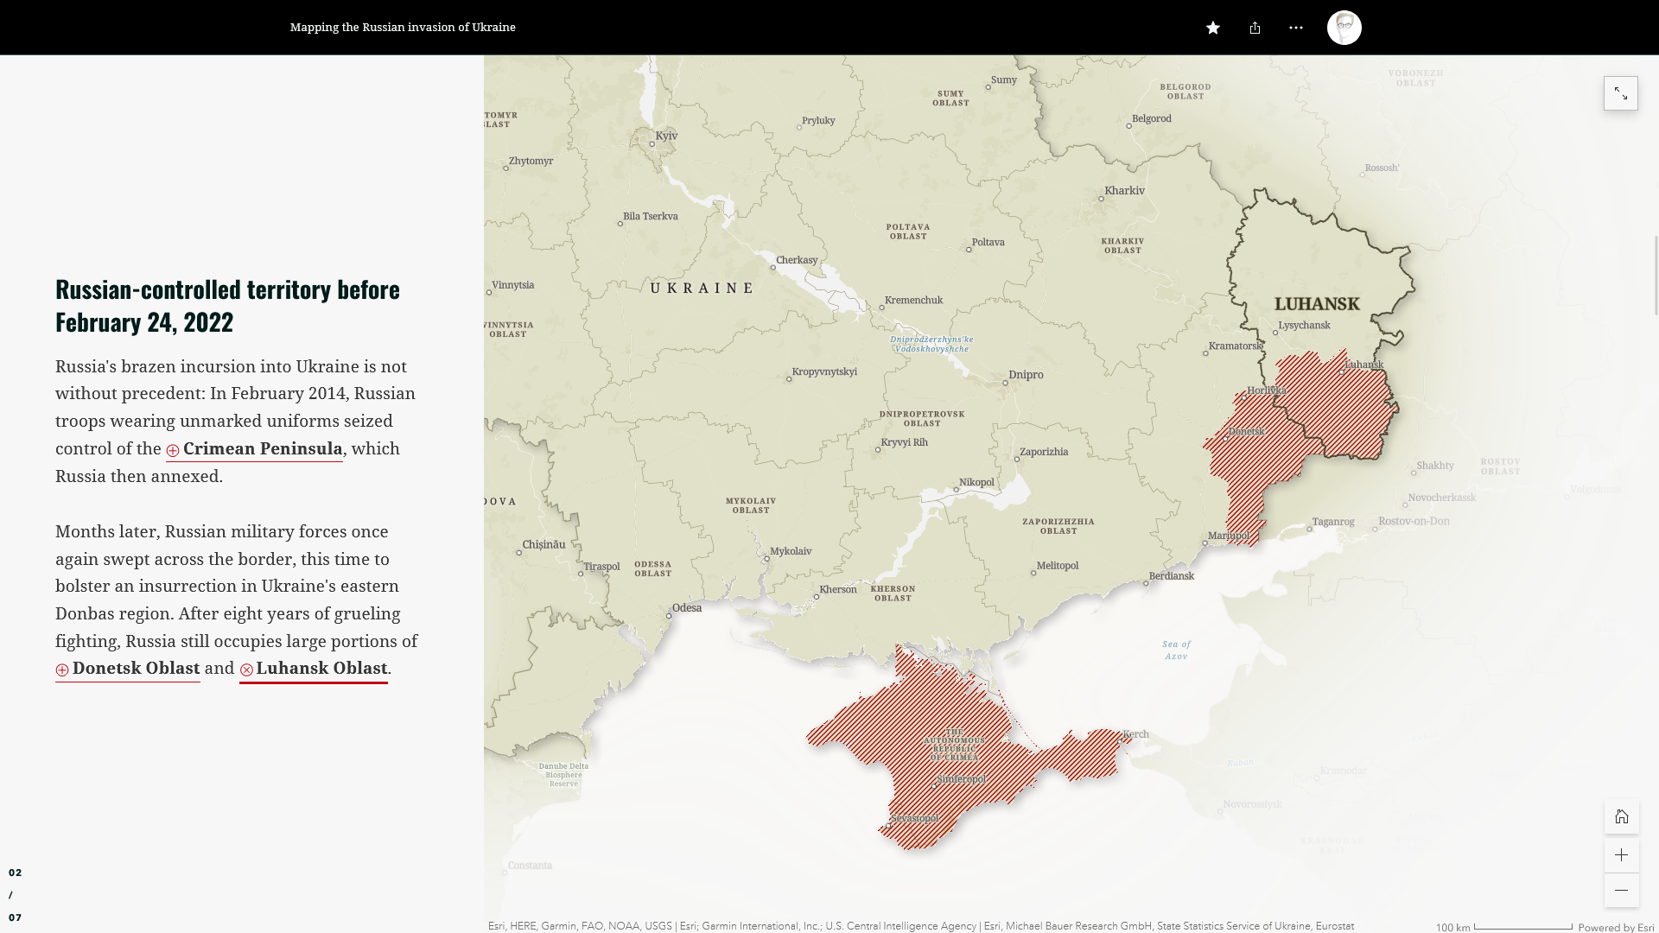Click the favorite star icon

[1213, 28]
